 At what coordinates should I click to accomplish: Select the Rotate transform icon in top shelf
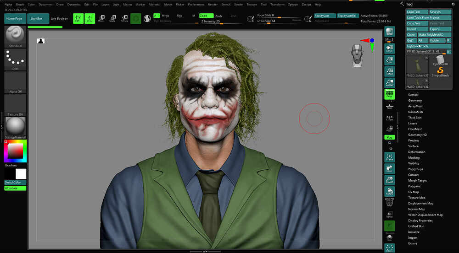pyautogui.click(x=124, y=18)
